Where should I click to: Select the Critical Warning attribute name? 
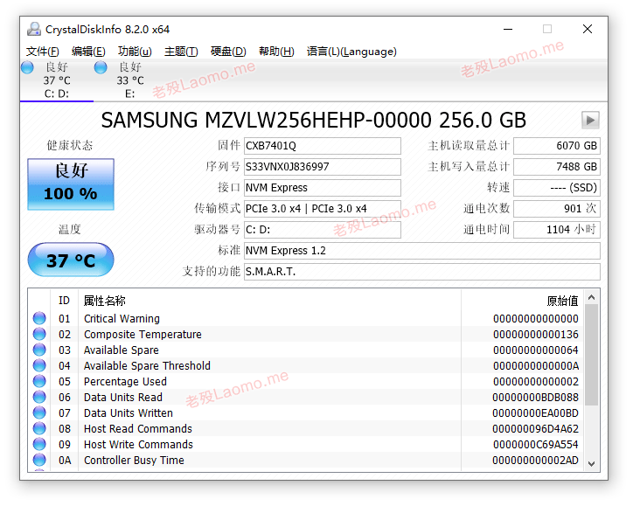pyautogui.click(x=122, y=319)
